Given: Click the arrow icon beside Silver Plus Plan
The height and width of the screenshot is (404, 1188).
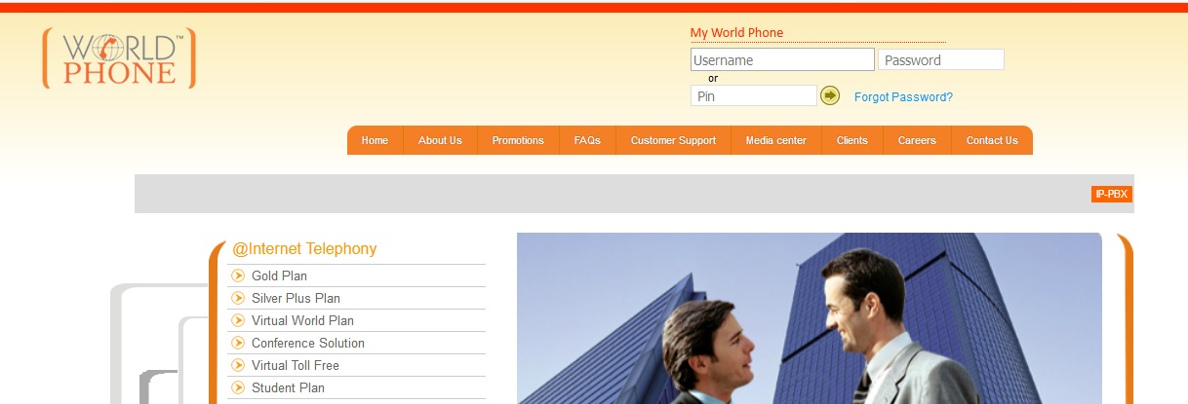Looking at the screenshot, I should pos(238,298).
